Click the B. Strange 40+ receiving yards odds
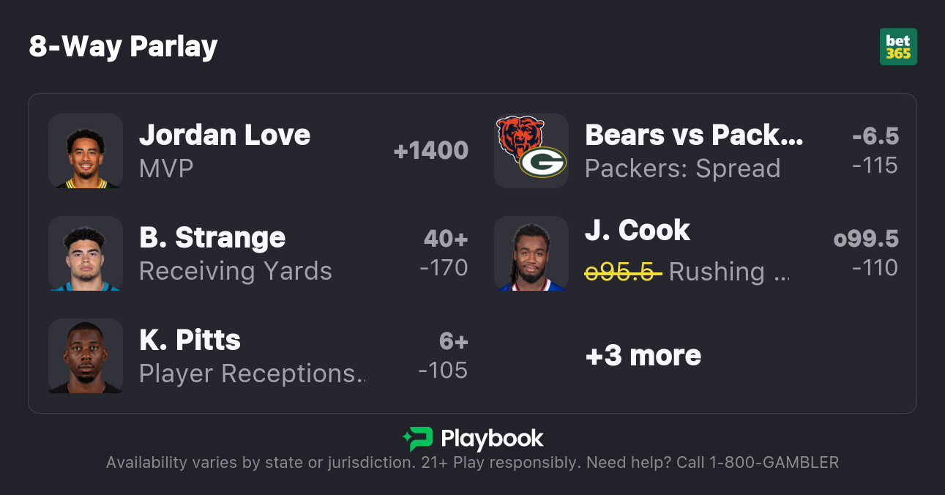This screenshot has height=495, width=945. coord(444,253)
